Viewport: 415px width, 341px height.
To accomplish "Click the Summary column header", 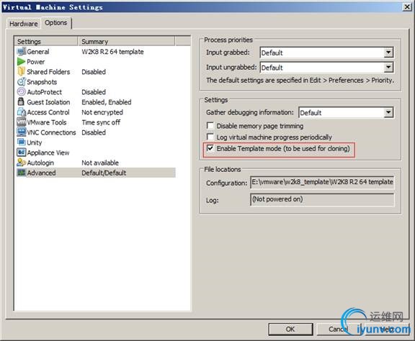I will point(126,42).
